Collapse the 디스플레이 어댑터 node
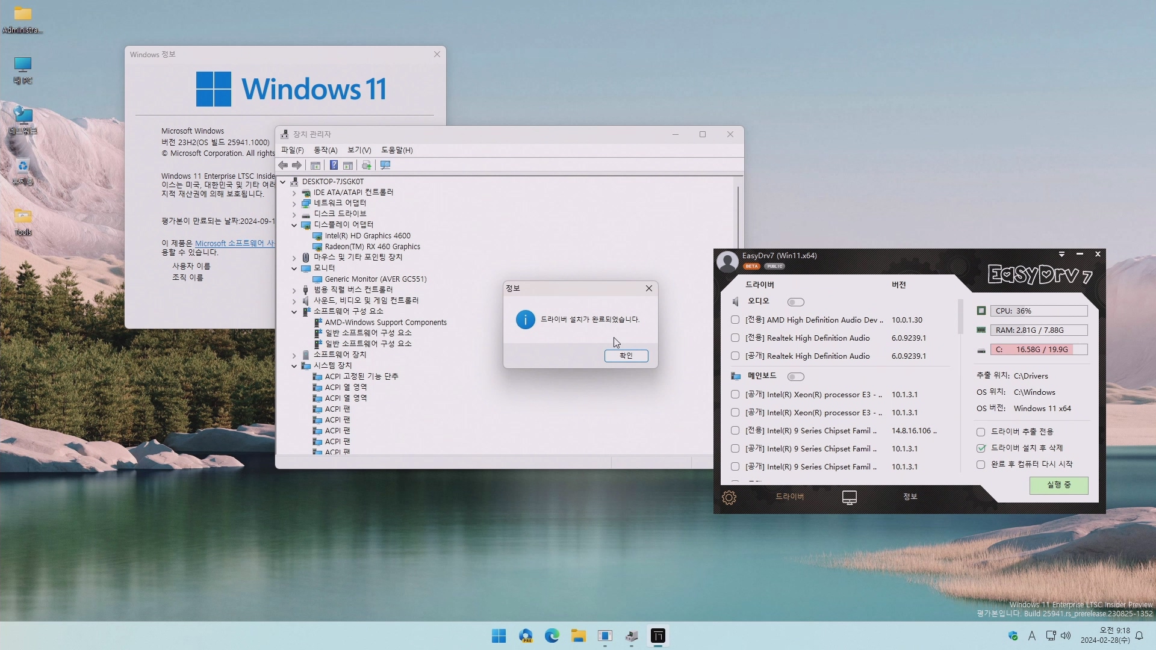This screenshot has width=1156, height=650. [x=294, y=225]
